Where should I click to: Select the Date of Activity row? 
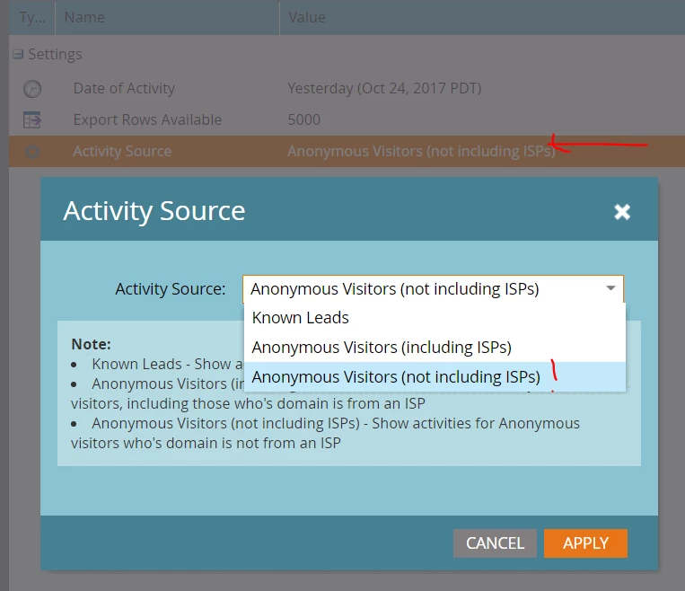(347, 89)
